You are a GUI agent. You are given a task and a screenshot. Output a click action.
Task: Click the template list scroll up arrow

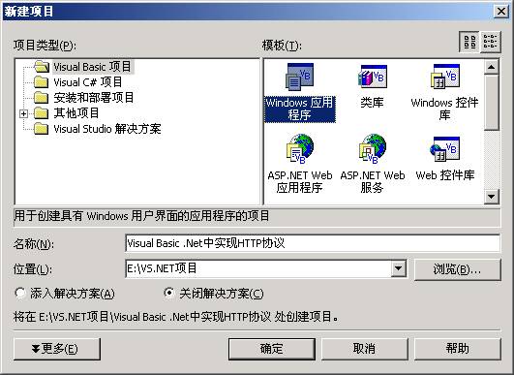point(491,67)
